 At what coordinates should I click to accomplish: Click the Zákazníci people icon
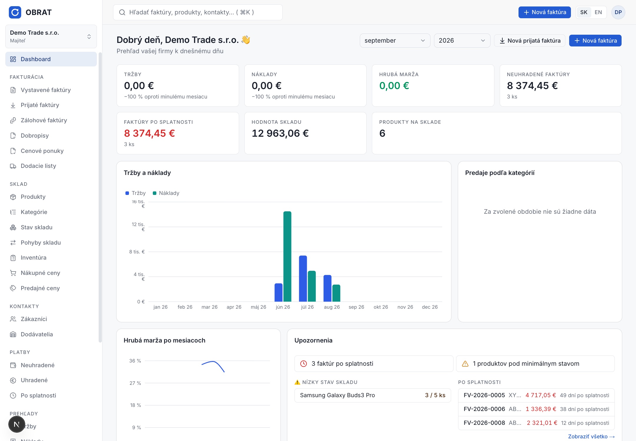13,319
